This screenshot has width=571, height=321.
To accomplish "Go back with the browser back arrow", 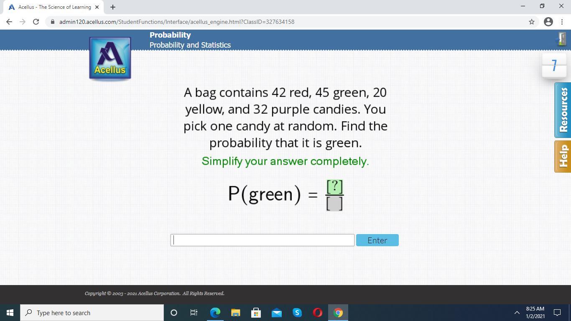I will click(9, 22).
